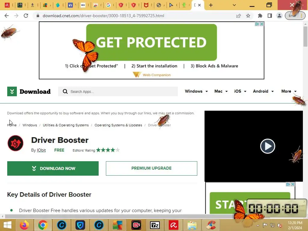
Task: Go forward to the next page
Action: tap(16, 16)
